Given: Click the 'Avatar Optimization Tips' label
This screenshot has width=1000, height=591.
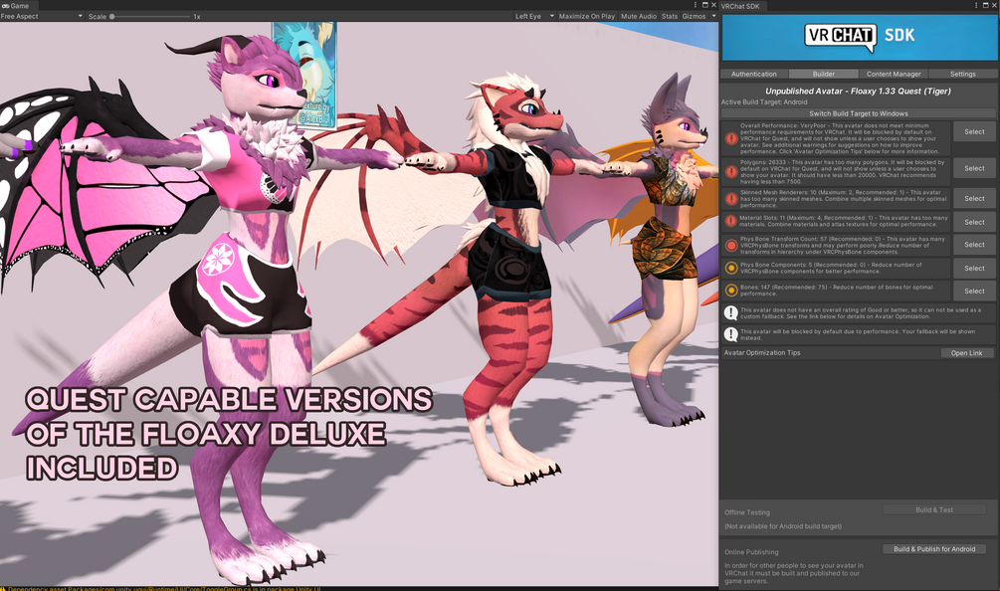Looking at the screenshot, I should pyautogui.click(x=761, y=352).
